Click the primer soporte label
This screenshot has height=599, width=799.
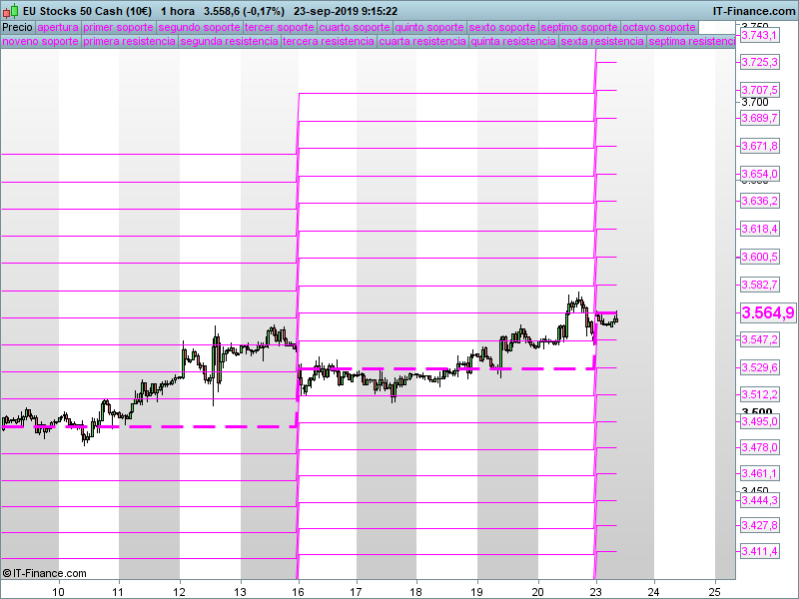coord(118,28)
